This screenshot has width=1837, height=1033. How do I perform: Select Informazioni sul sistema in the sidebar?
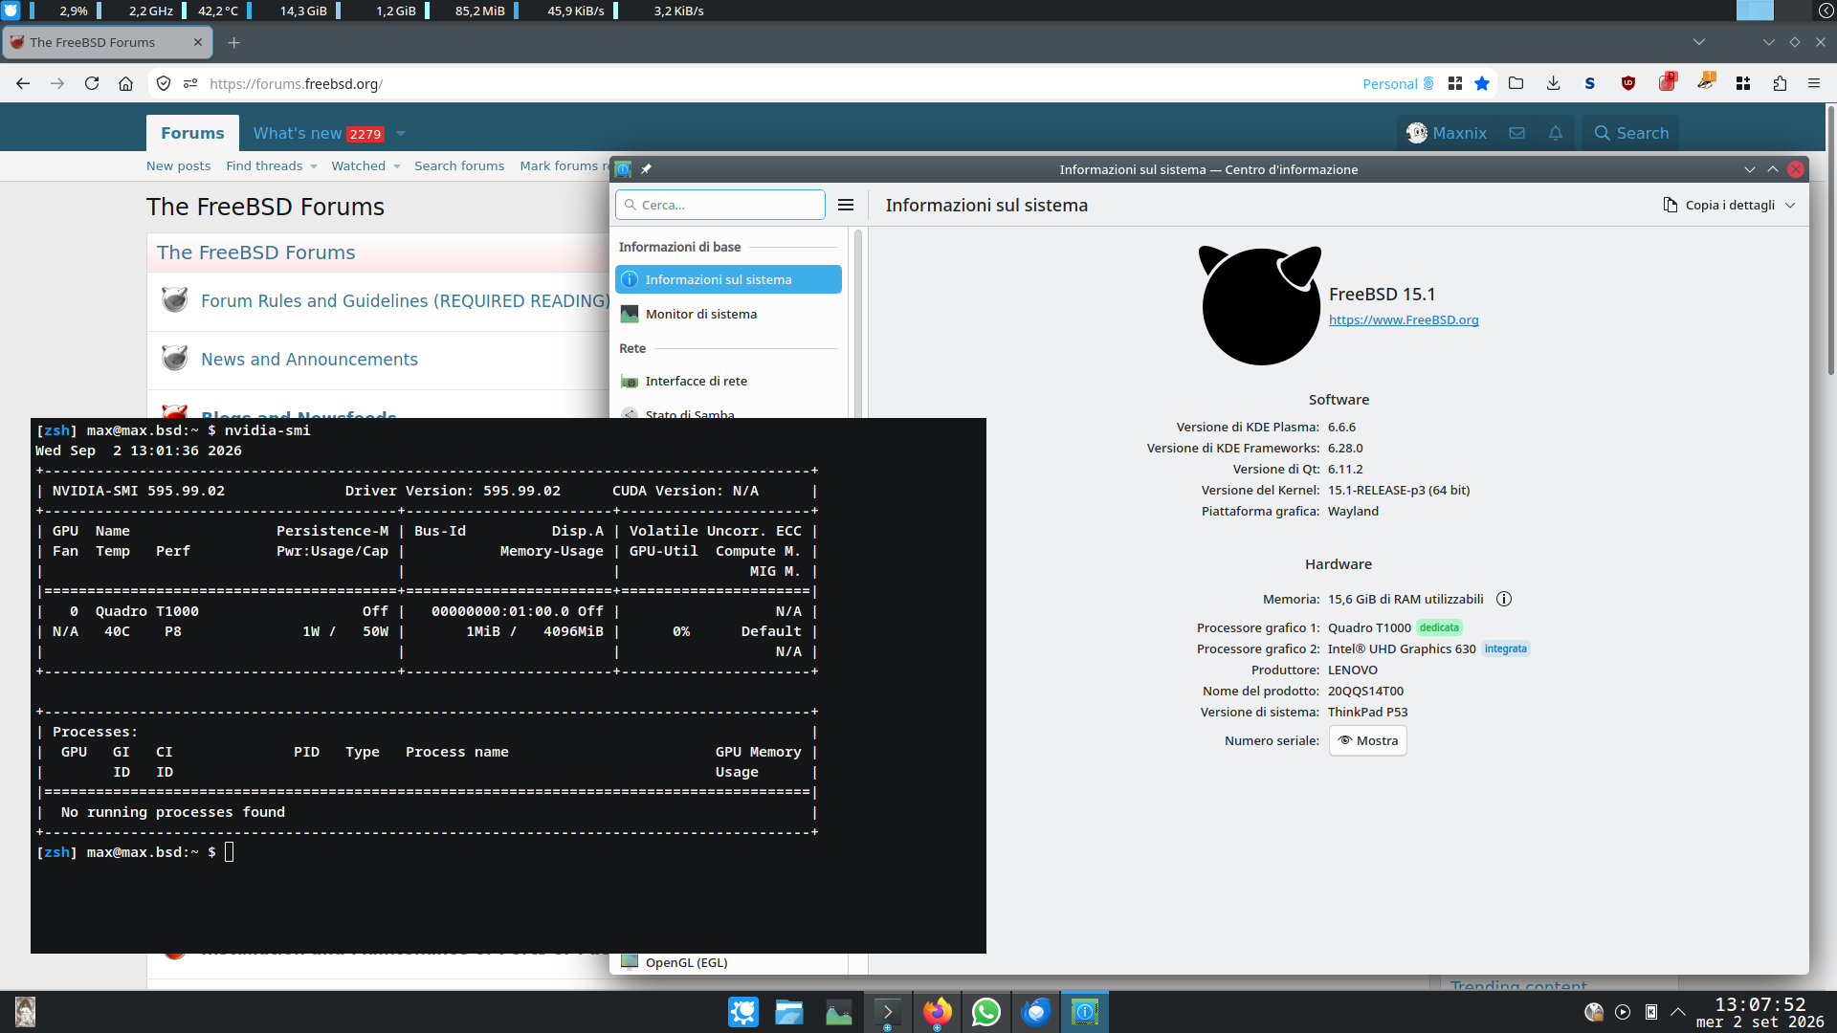pos(728,279)
